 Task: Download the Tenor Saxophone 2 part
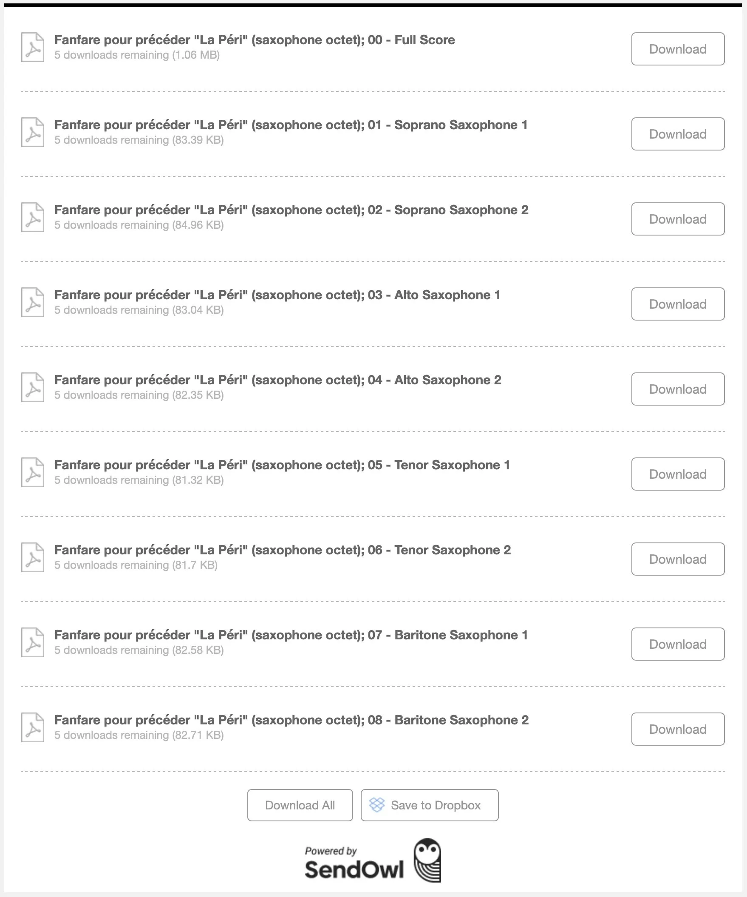(678, 559)
